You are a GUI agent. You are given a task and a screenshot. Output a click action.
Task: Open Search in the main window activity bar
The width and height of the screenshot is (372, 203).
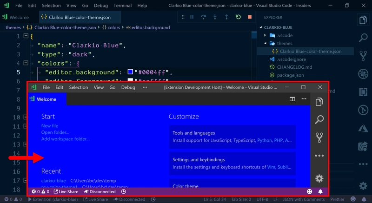pos(363,38)
